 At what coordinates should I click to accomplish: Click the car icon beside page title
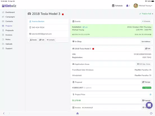coord(29,14)
